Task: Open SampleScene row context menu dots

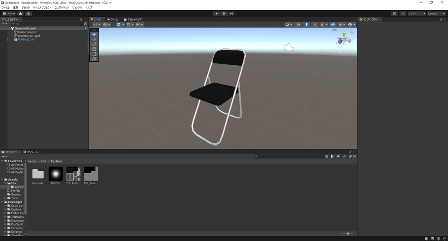Action: point(85,28)
